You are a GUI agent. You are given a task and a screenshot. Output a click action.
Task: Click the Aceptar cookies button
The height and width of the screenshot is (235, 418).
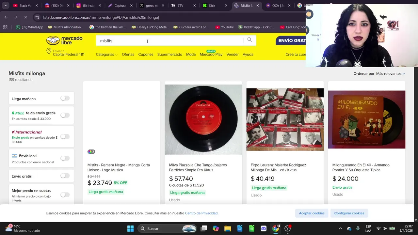click(312, 213)
